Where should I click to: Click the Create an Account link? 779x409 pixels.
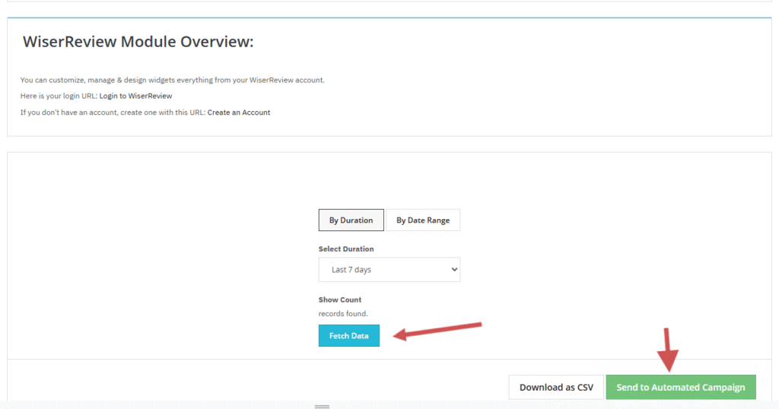pos(238,113)
